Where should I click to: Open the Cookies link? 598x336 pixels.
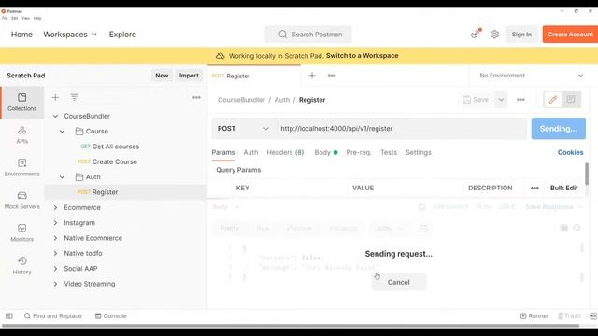[x=570, y=152]
